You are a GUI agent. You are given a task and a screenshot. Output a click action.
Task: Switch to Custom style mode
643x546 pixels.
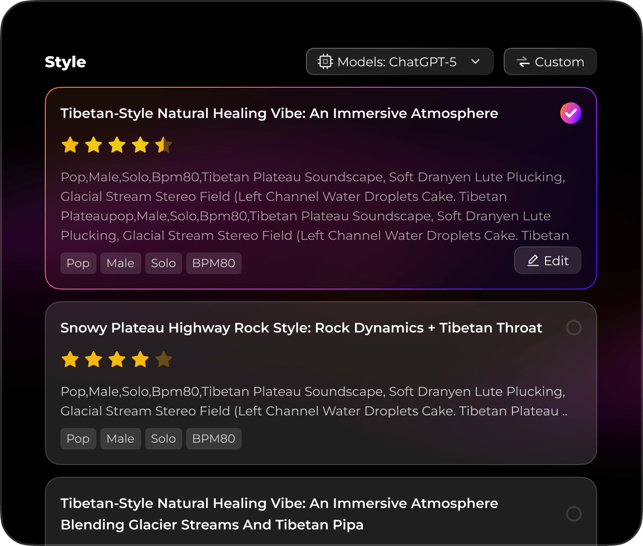click(550, 62)
